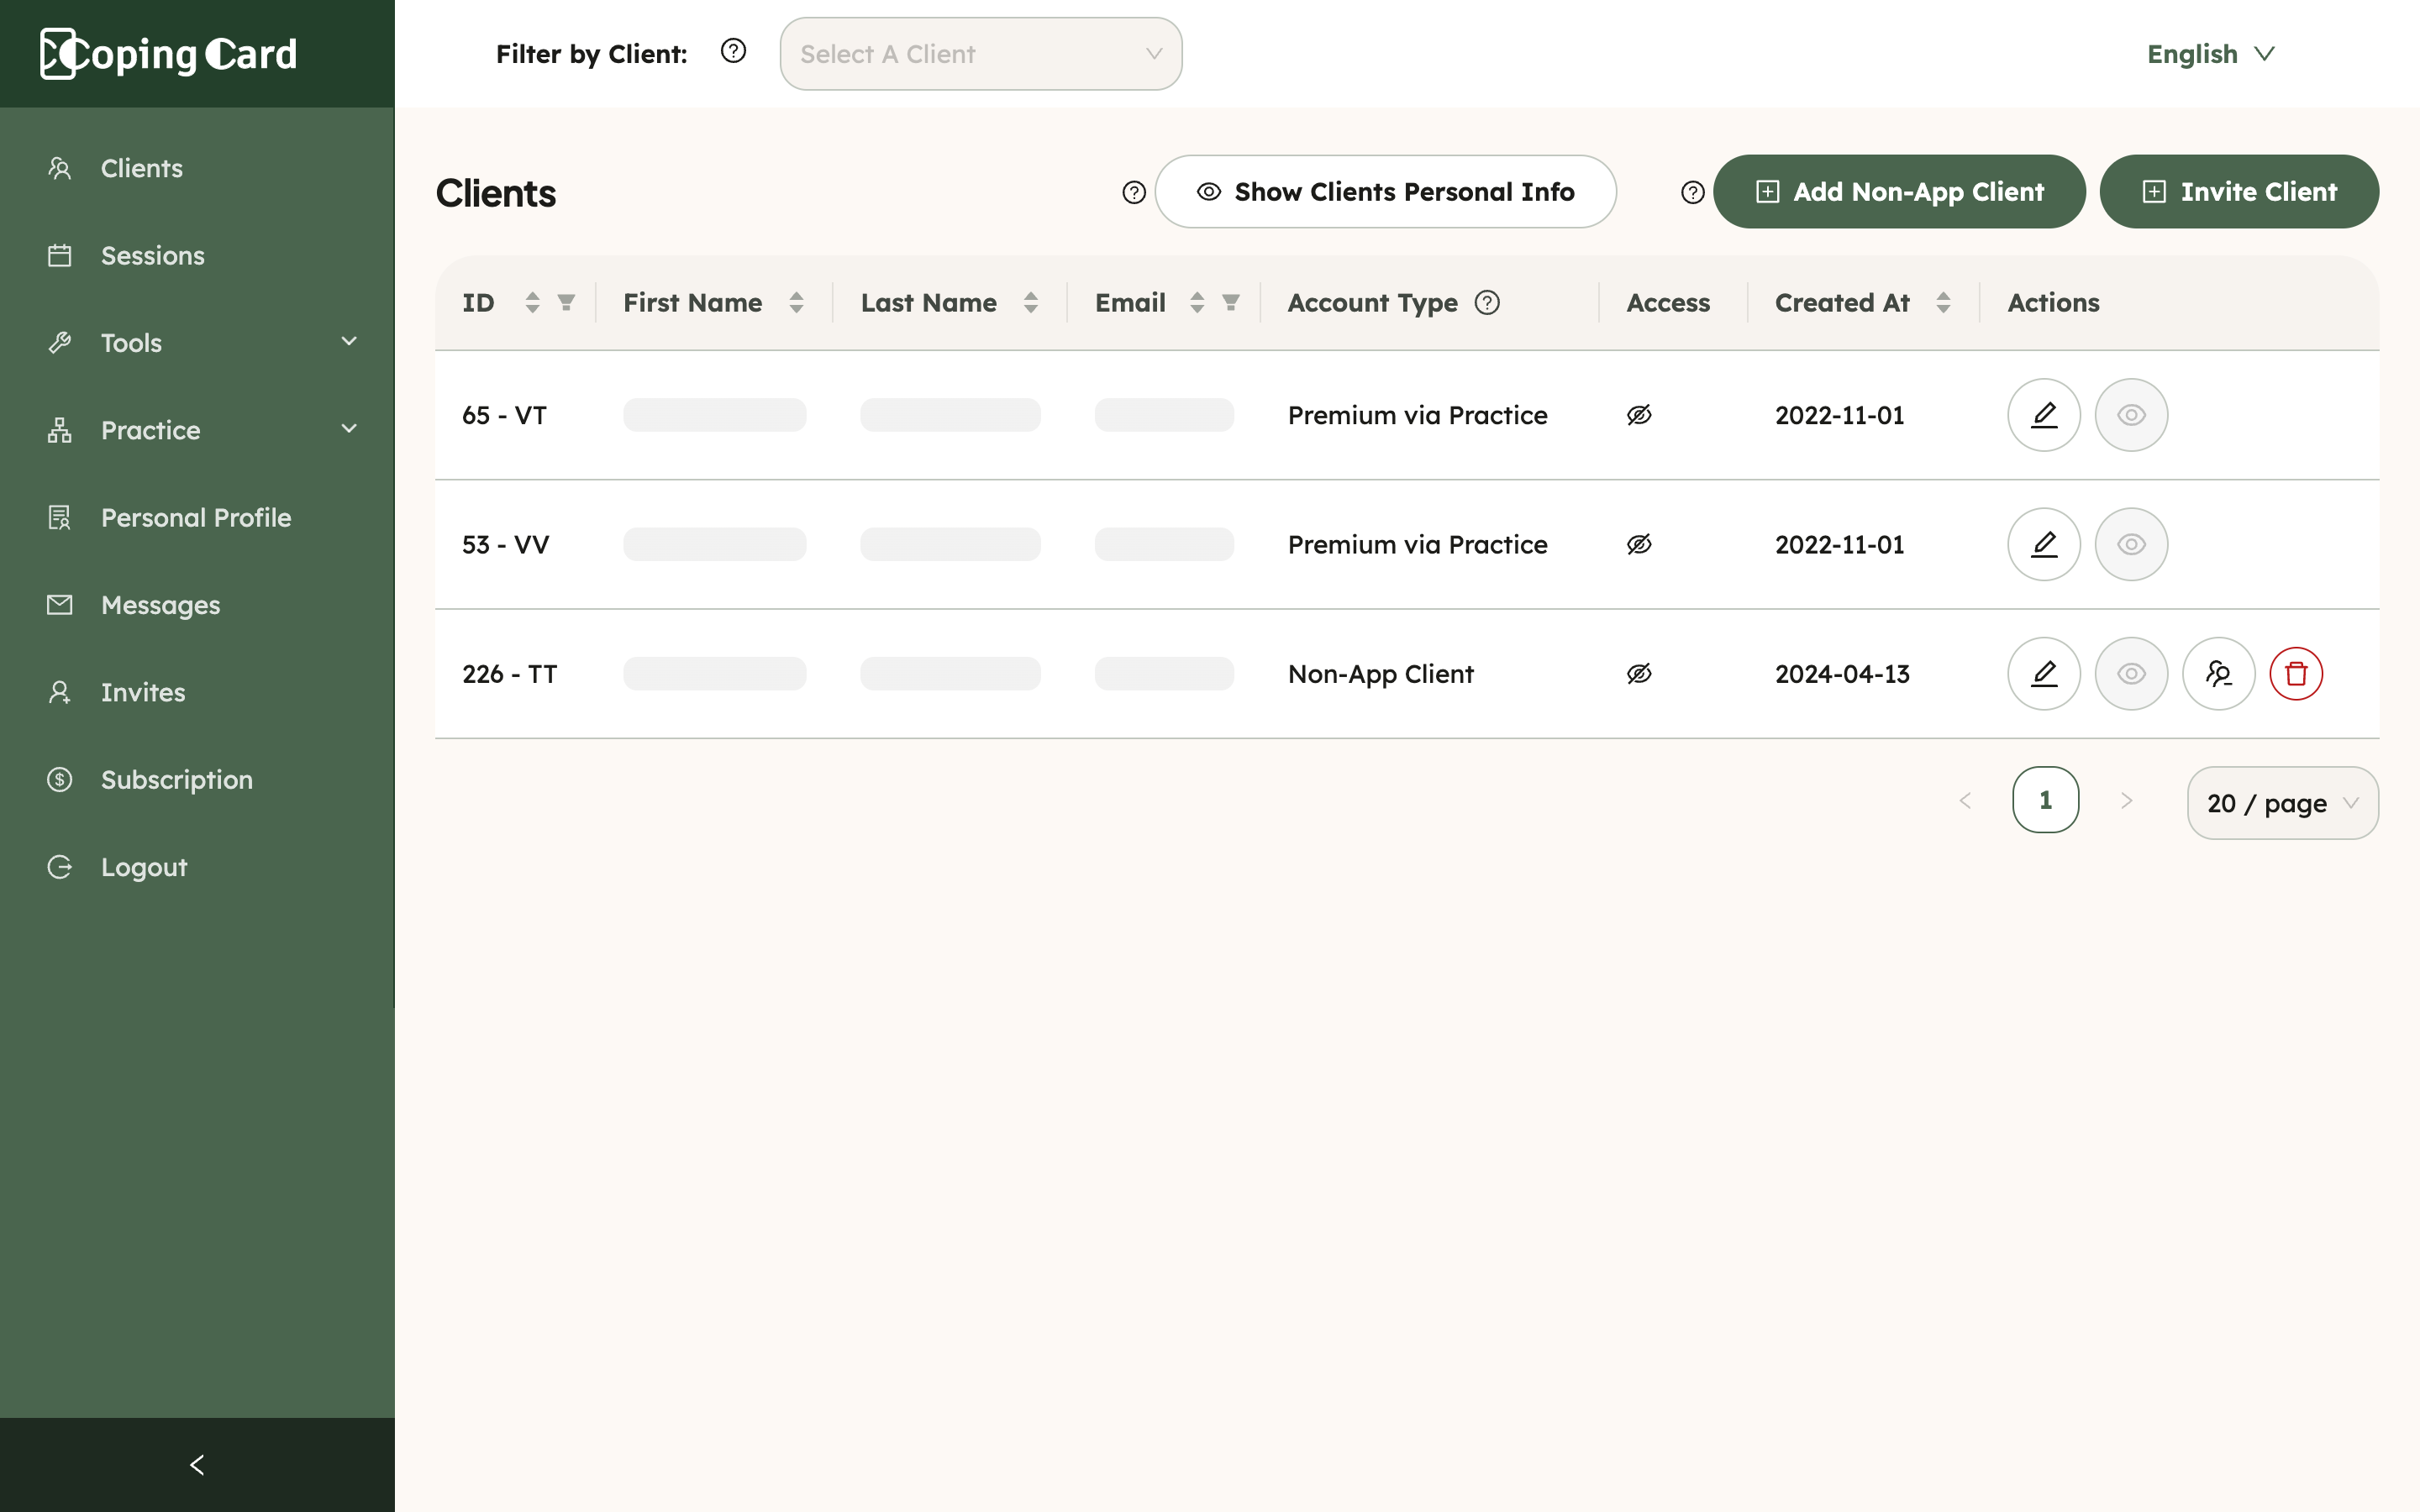Click the Add Non-App Client button
The height and width of the screenshot is (1512, 2420).
1899,191
